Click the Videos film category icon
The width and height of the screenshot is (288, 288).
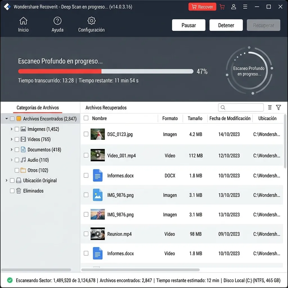[23, 139]
